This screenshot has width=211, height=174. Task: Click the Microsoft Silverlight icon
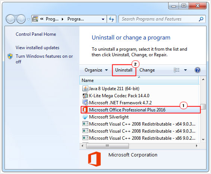[x=85, y=117]
